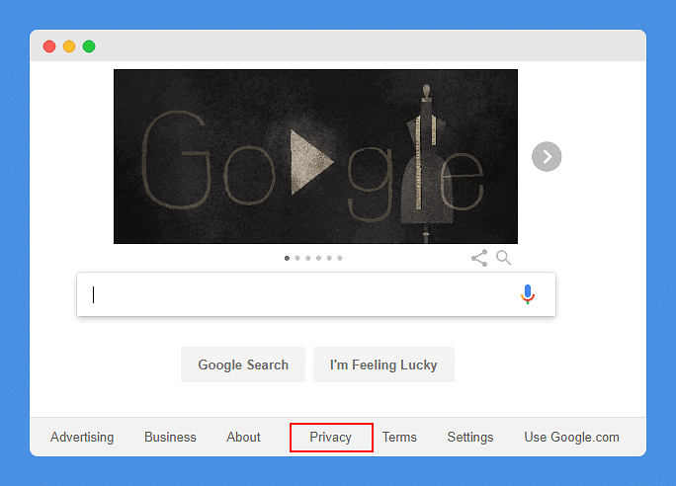This screenshot has width=676, height=486.
Task: Share the doodle using the share icon
Action: [479, 258]
